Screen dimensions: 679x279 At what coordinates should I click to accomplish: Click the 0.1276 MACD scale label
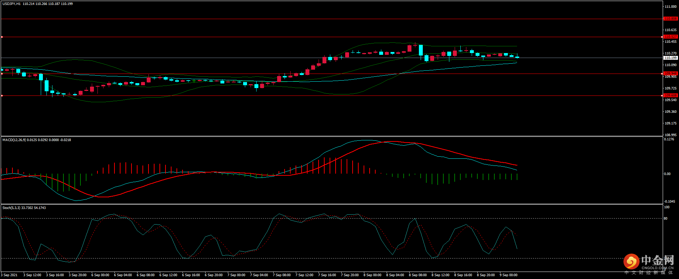click(x=669, y=139)
